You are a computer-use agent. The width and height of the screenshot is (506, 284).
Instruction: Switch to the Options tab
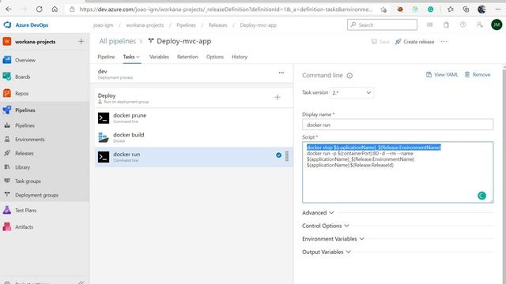click(215, 57)
